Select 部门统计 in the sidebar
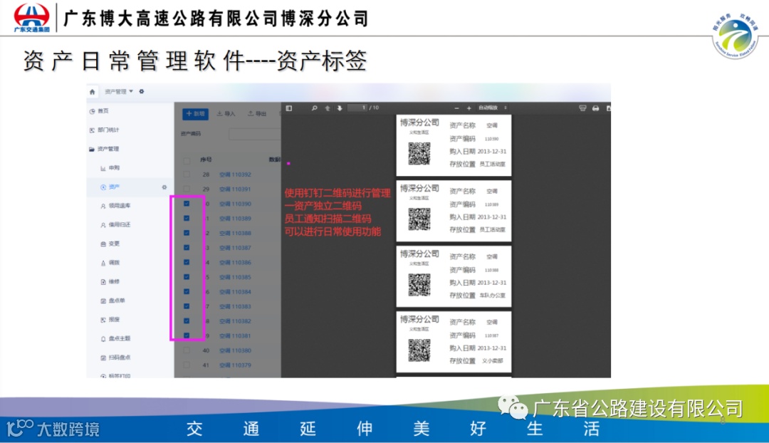This screenshot has height=443, width=769. (x=108, y=130)
